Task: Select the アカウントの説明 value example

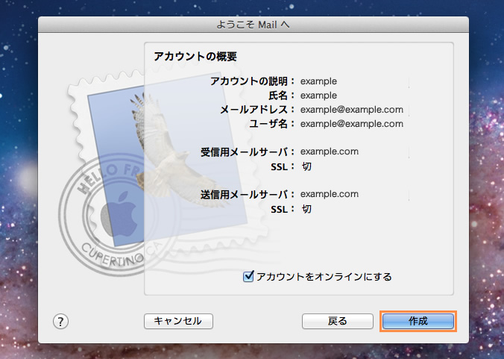Action: 318,81
